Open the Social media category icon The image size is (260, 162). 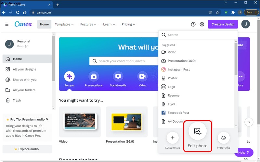coord(118,76)
